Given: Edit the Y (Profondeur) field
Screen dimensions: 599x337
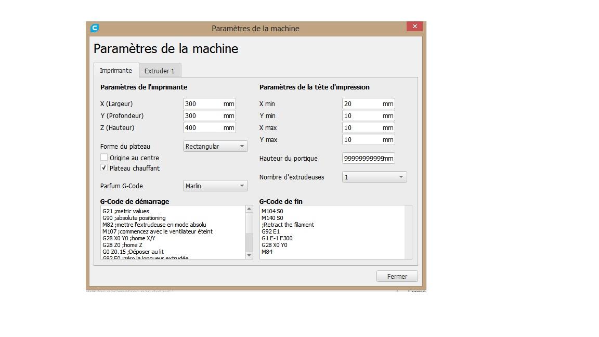Looking at the screenshot, I should click(210, 115).
